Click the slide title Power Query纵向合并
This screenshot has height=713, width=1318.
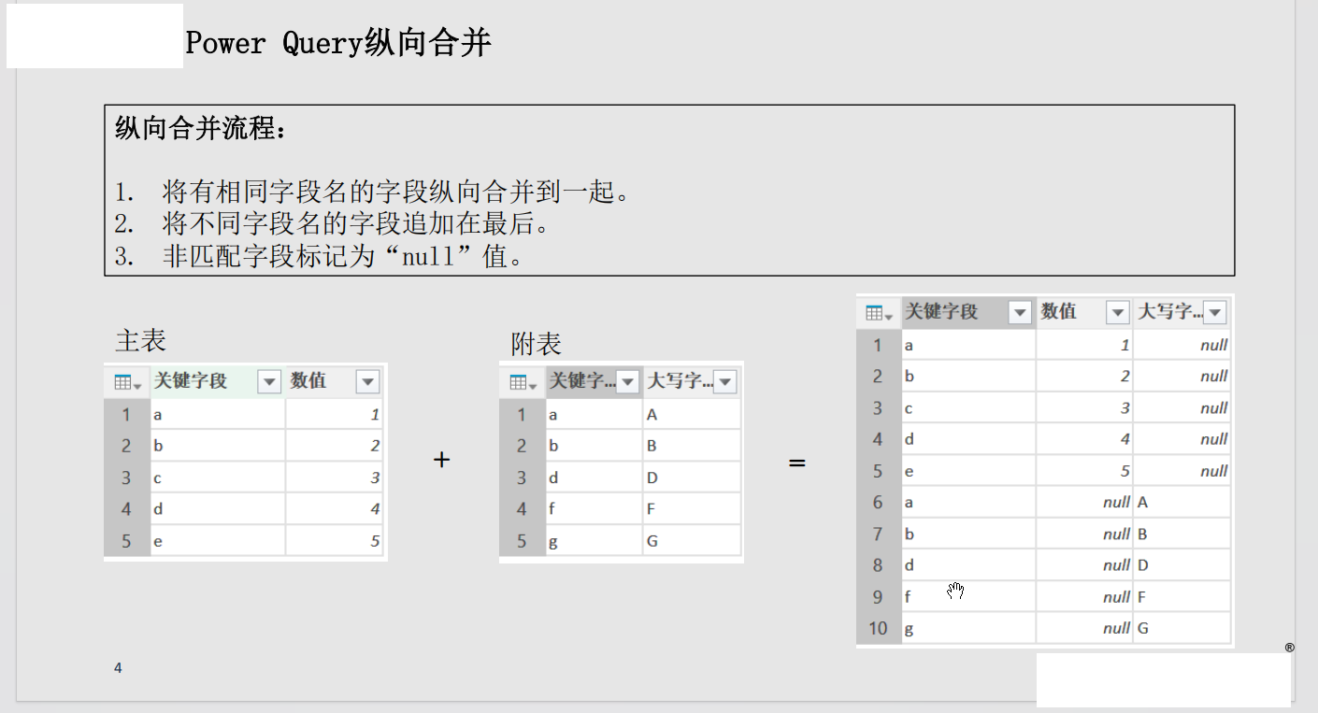pyautogui.click(x=338, y=43)
